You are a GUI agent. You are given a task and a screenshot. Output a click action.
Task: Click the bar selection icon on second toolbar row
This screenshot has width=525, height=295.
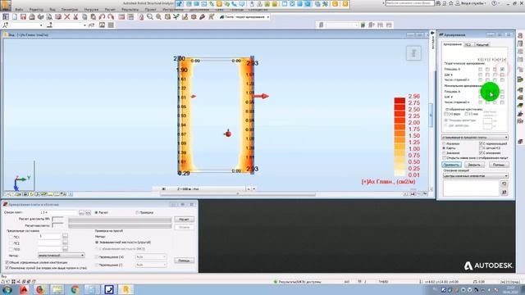49,25
